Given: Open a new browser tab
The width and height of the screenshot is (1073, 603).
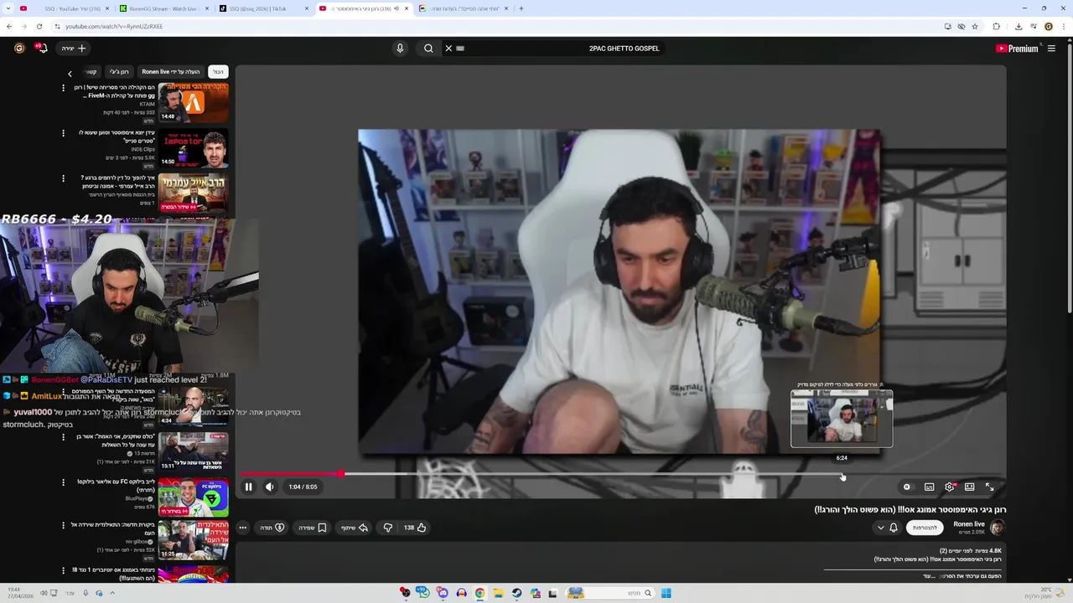Looking at the screenshot, I should coord(521,8).
